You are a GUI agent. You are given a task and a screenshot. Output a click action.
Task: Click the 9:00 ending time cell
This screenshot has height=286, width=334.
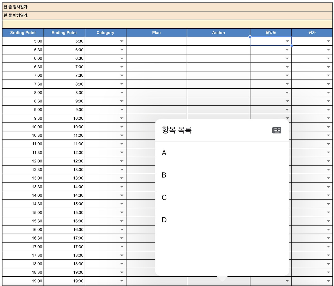click(64, 101)
